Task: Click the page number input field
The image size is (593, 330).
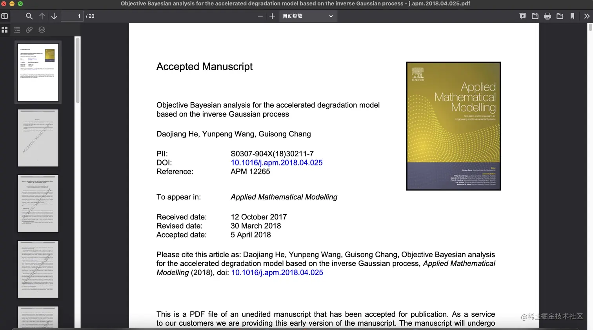Action: (72, 16)
